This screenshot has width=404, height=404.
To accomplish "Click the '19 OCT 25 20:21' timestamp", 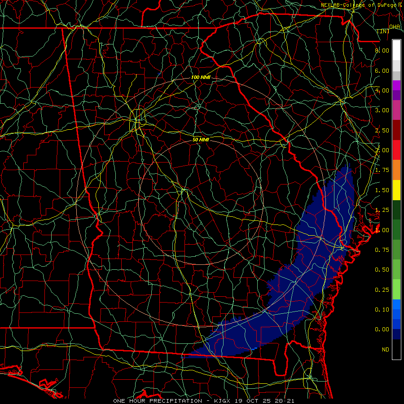I will (x=265, y=401).
